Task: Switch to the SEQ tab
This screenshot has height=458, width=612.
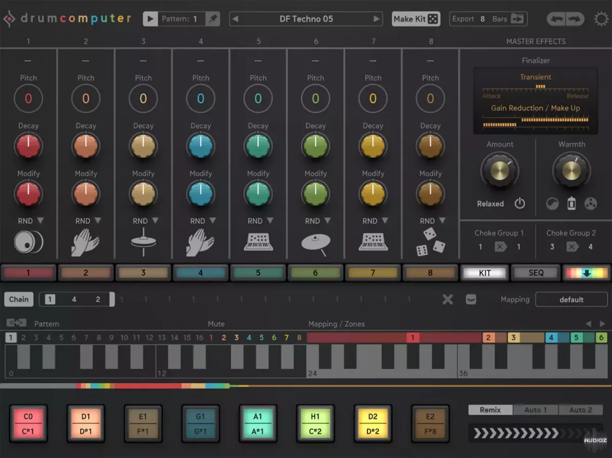Action: 536,273
